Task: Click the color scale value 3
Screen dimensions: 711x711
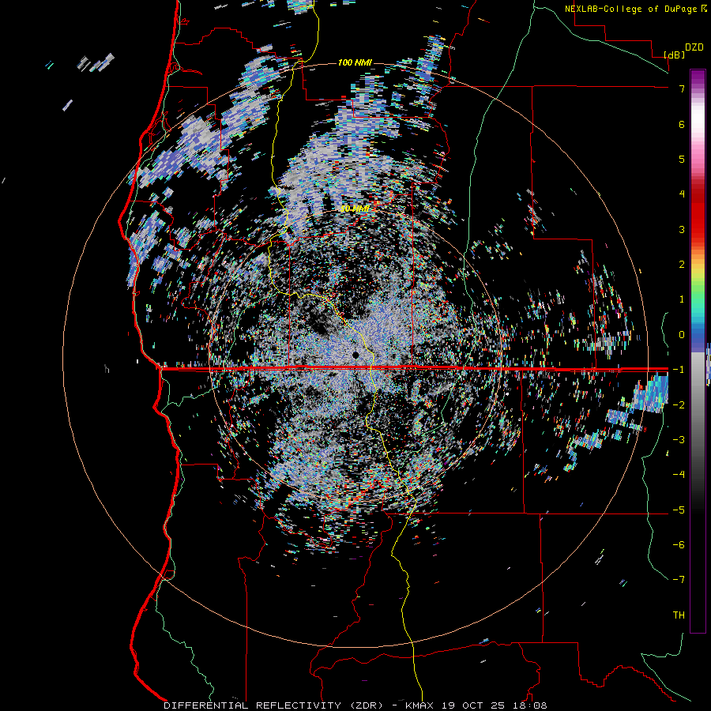Action: click(682, 229)
